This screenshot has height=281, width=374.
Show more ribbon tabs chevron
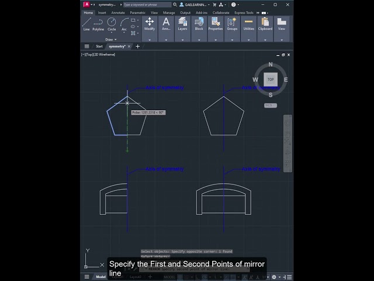pyautogui.click(x=258, y=13)
